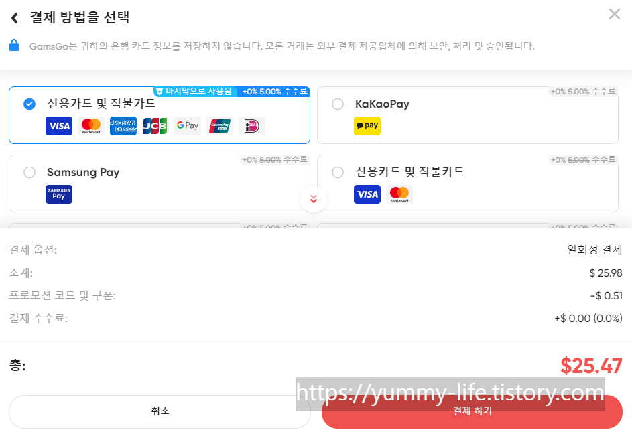The image size is (632, 438).
Task: Select the KaKaoPay radio button
Action: (x=338, y=104)
